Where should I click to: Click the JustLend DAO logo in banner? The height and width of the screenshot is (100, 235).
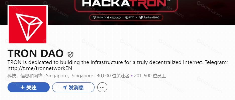point(149,17)
